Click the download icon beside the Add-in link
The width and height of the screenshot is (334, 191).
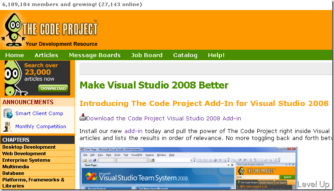coord(83,117)
